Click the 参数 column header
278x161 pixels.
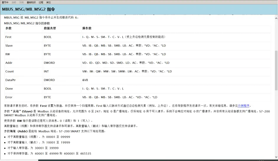pos(8,28)
